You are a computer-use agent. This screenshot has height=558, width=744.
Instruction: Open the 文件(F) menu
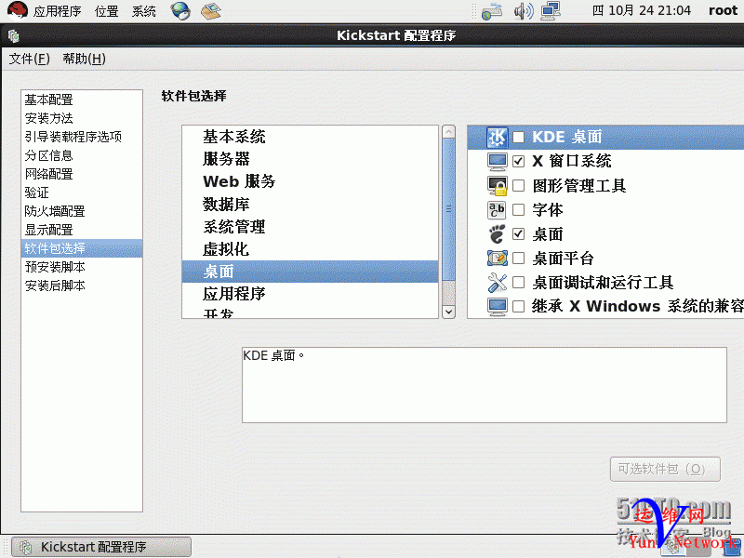29,59
